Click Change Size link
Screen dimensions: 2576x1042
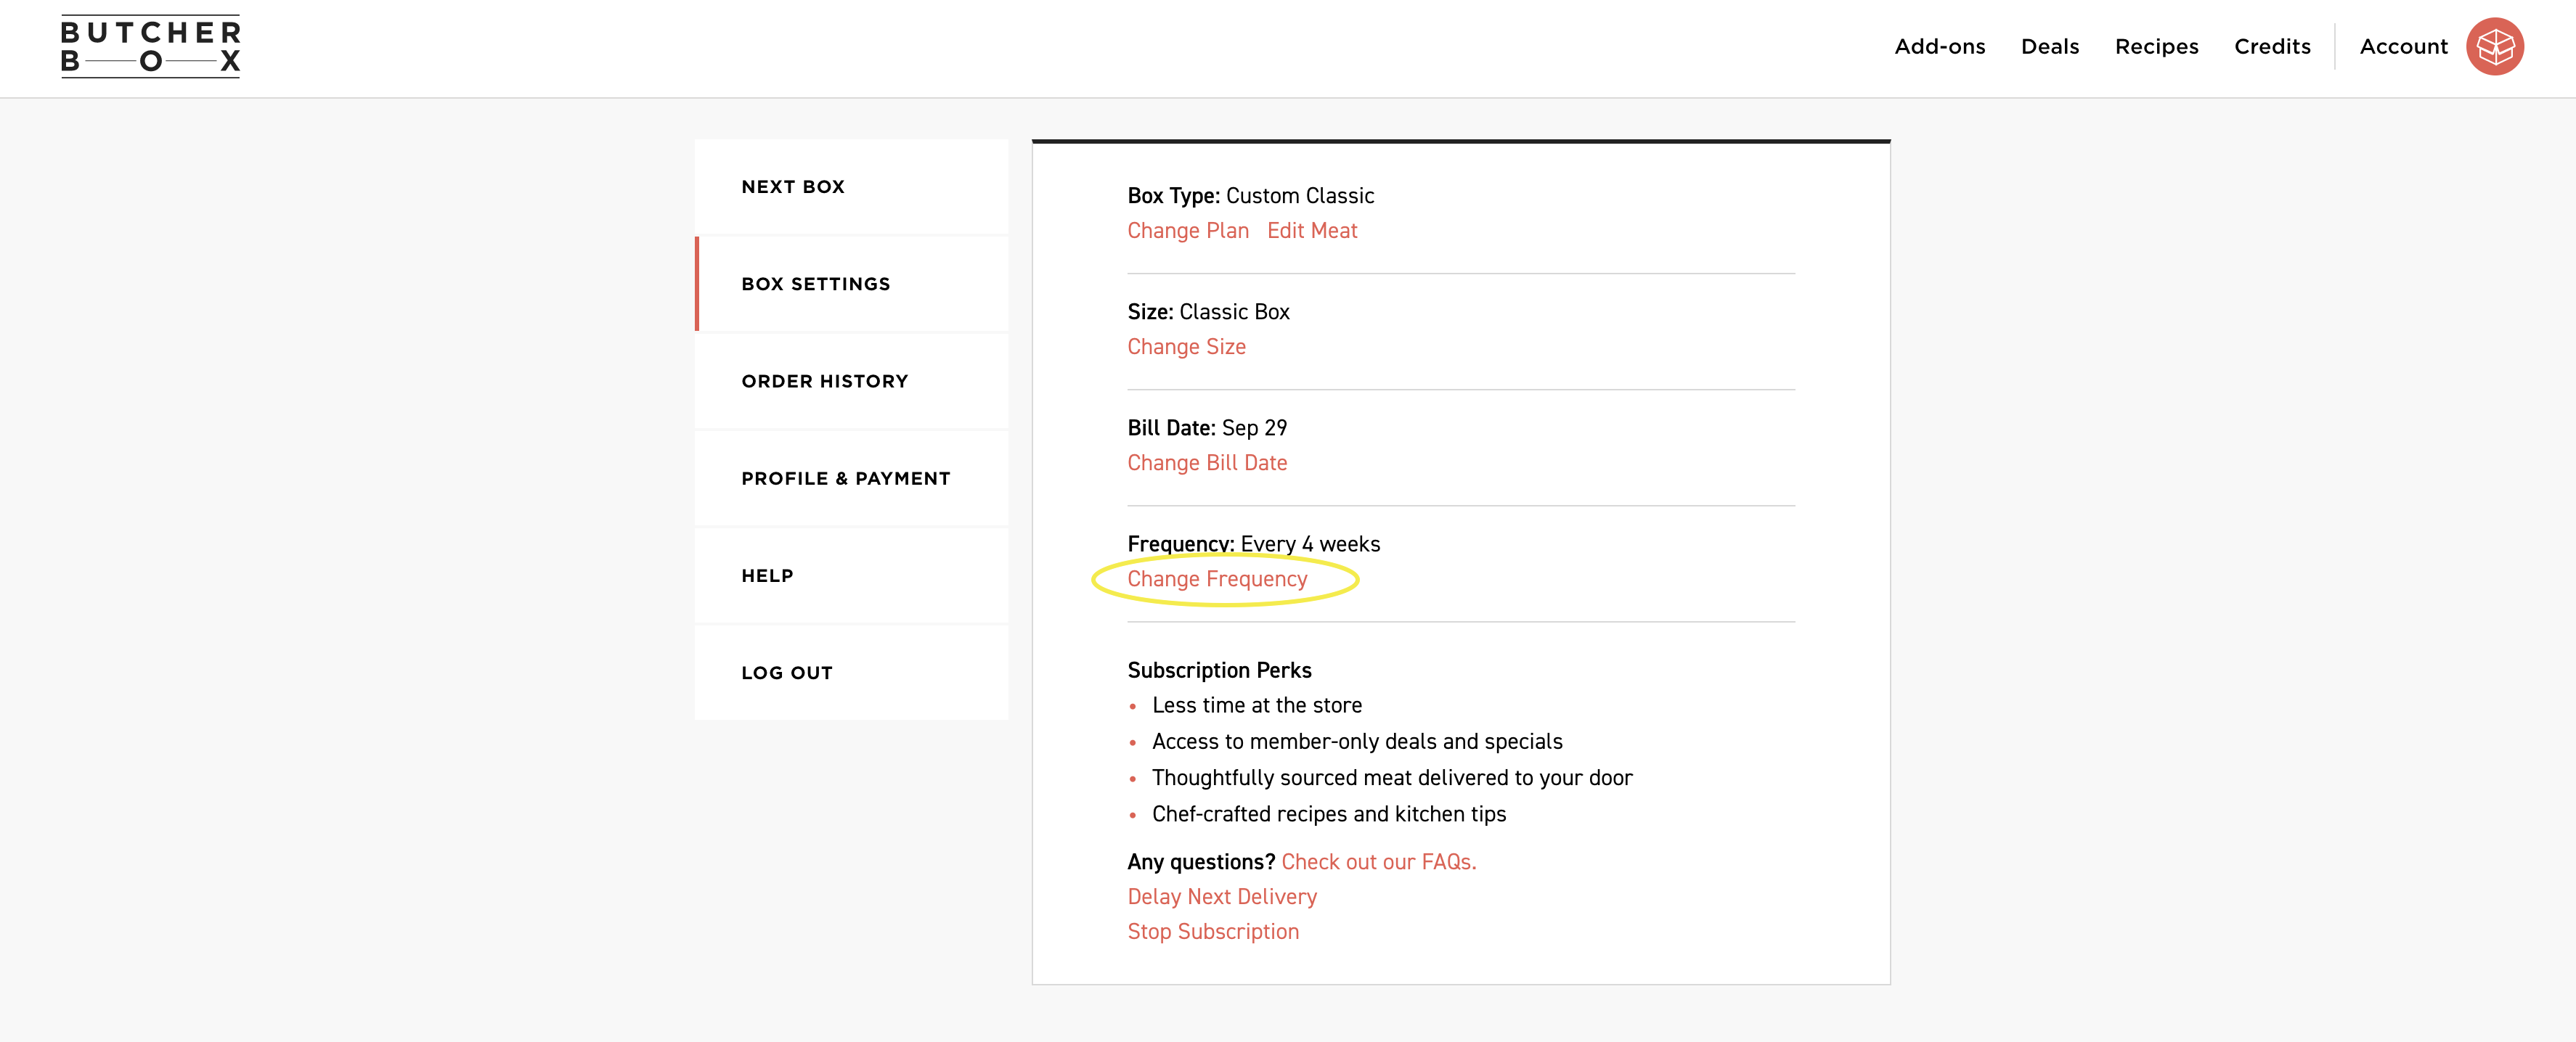1186,347
